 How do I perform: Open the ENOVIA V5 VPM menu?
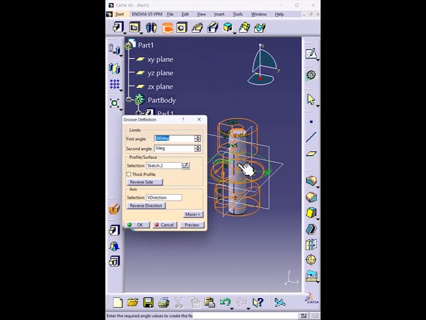(x=147, y=14)
